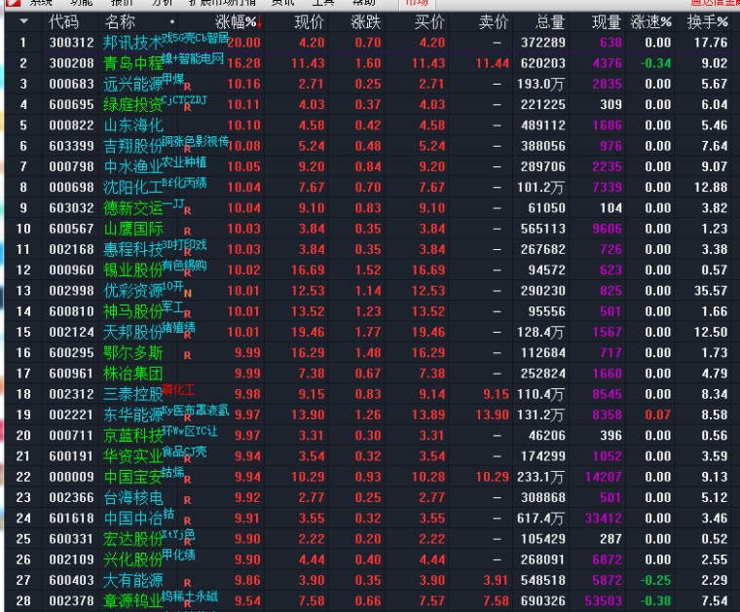Viewport: 740px width, 612px height.
Task: Select stock code 000009
Action: click(72, 477)
